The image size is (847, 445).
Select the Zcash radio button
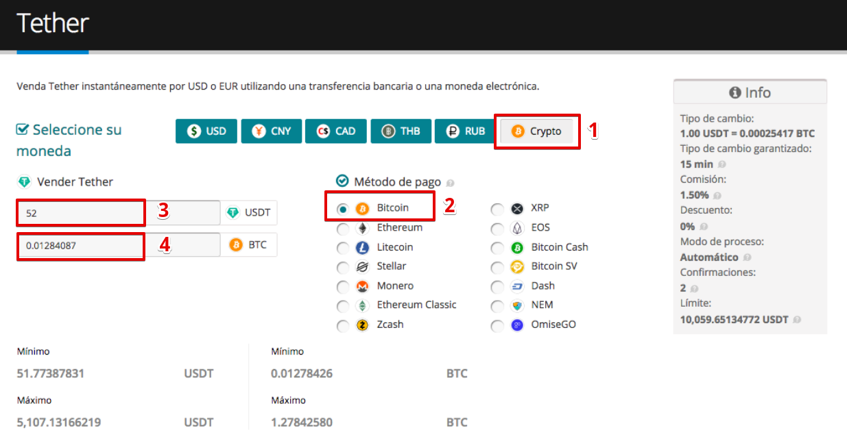click(x=343, y=326)
